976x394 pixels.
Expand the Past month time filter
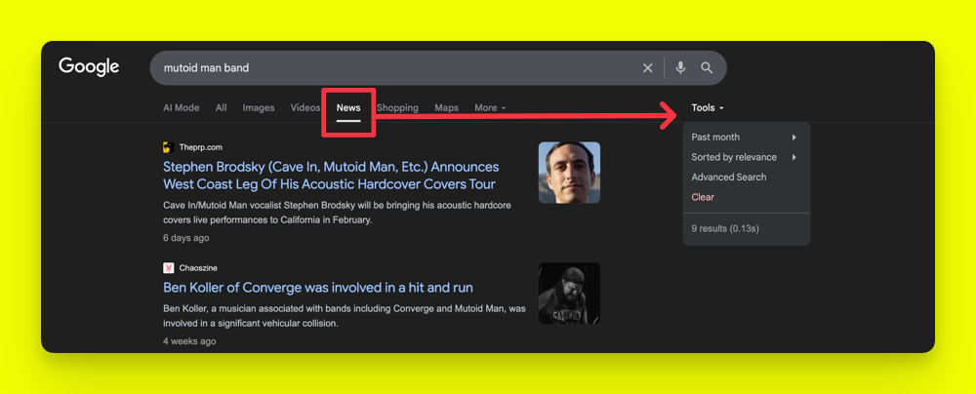tap(744, 138)
